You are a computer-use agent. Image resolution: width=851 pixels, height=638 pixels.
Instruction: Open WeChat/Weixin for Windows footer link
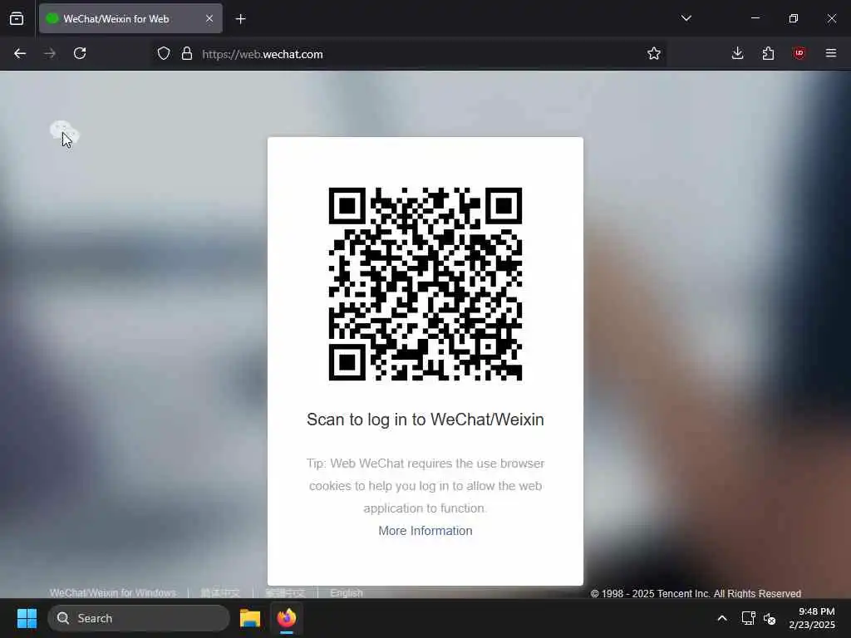(113, 593)
